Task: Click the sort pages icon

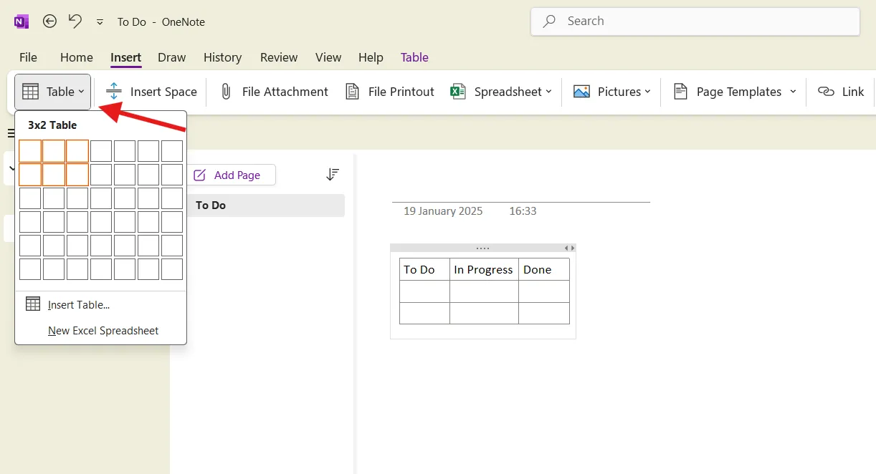Action: coord(333,174)
